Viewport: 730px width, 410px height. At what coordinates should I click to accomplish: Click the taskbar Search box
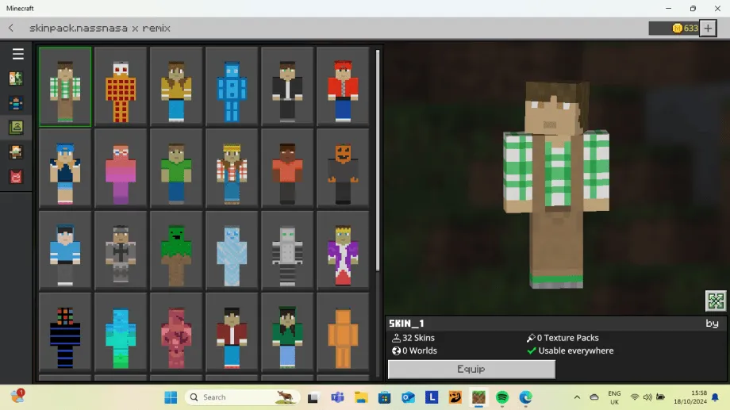click(242, 397)
